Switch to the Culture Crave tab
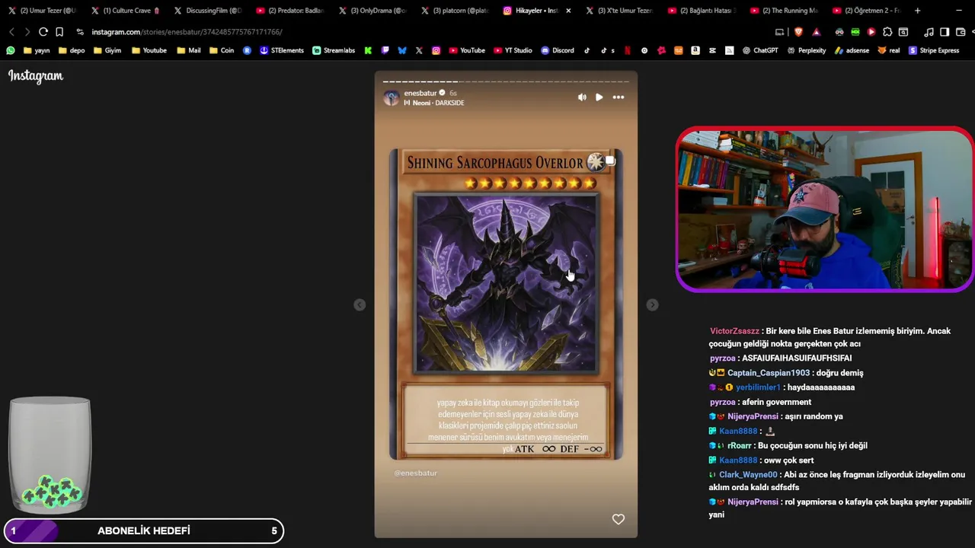The width and height of the screenshot is (975, 548). [126, 11]
